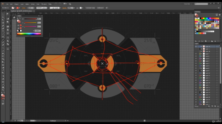
Task: Select the Hand tool
Action: (x=3, y=87)
